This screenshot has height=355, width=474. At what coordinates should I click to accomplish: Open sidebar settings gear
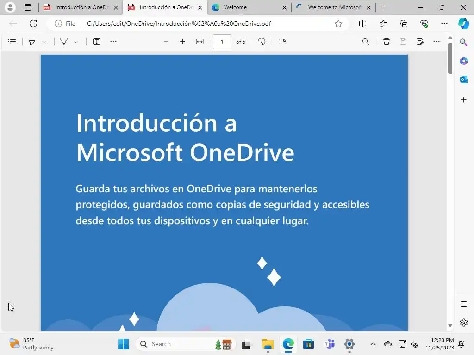coord(463,323)
